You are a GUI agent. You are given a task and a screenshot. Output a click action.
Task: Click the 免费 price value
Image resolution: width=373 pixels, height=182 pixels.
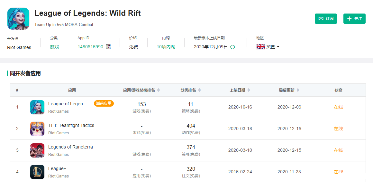pos(133,47)
